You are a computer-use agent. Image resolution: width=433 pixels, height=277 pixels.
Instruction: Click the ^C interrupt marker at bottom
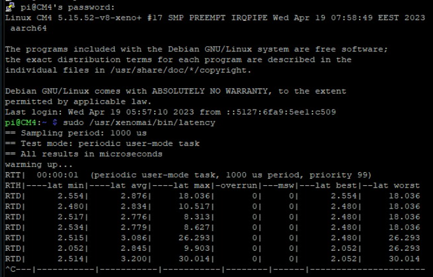pyautogui.click(x=11, y=269)
